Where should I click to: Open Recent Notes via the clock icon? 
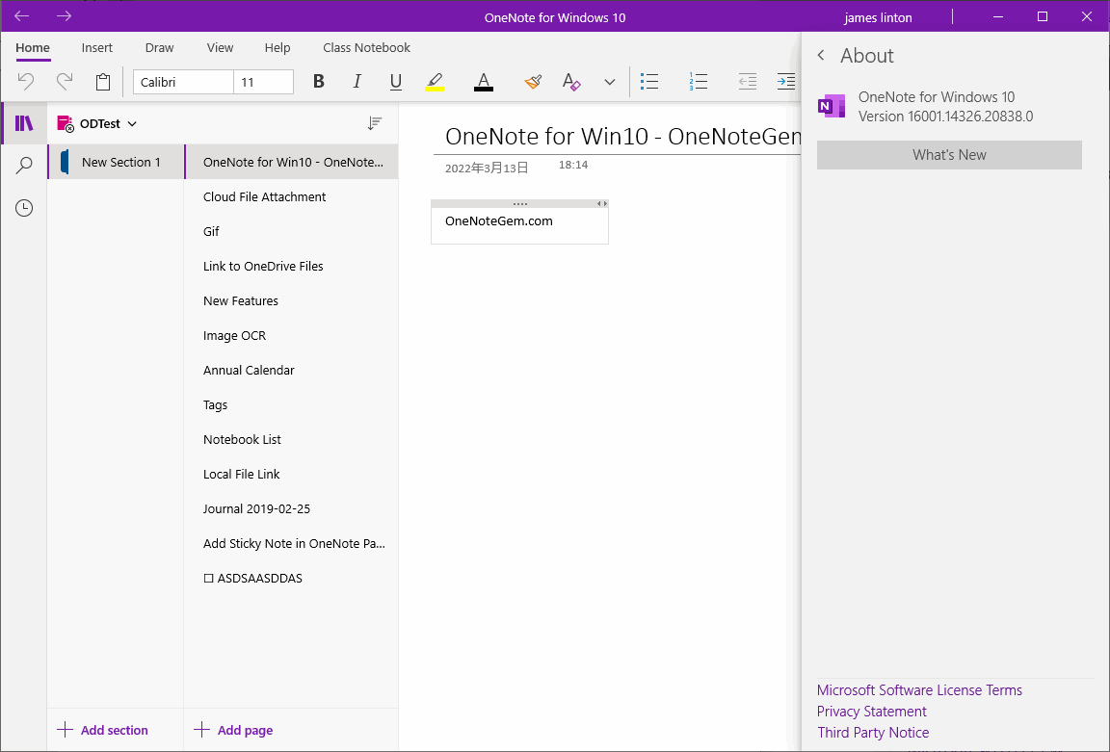tap(23, 207)
